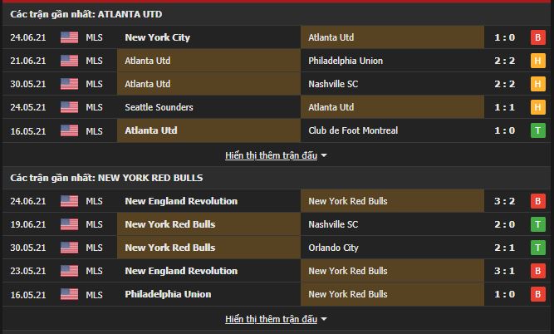Viewport: 554px width, 334px height.
Task: Select 'Các trận gần nhất: NEW YORK RED BULLS' header
Action: click(106, 178)
